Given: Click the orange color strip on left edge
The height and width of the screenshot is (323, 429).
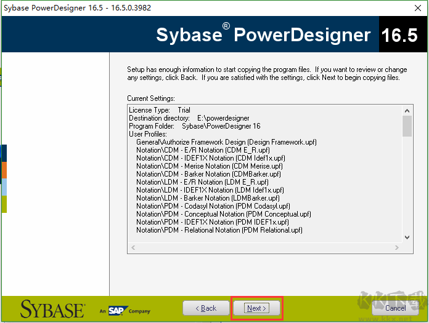Looking at the screenshot, I should point(4,170).
